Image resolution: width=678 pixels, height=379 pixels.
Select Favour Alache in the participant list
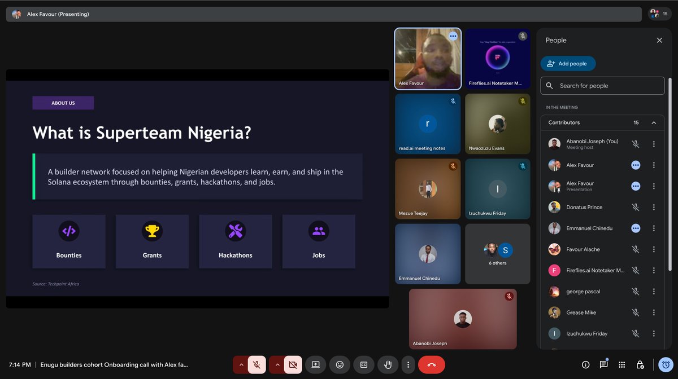point(602,249)
